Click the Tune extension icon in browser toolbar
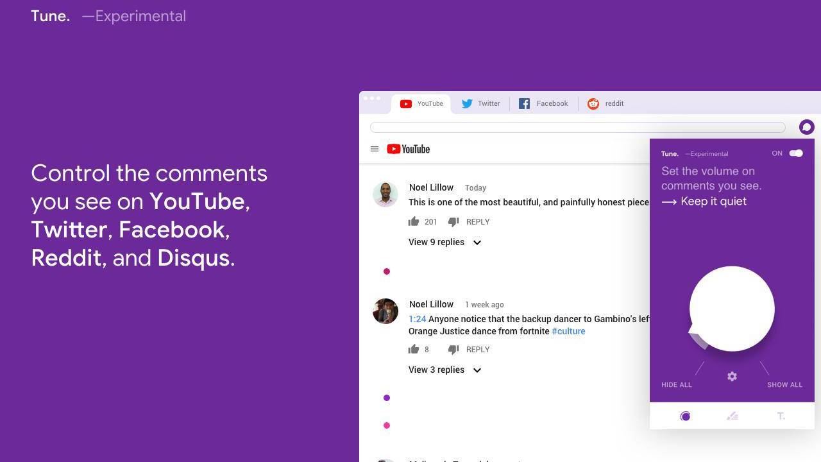Viewport: 821px width, 462px height. pyautogui.click(x=807, y=127)
